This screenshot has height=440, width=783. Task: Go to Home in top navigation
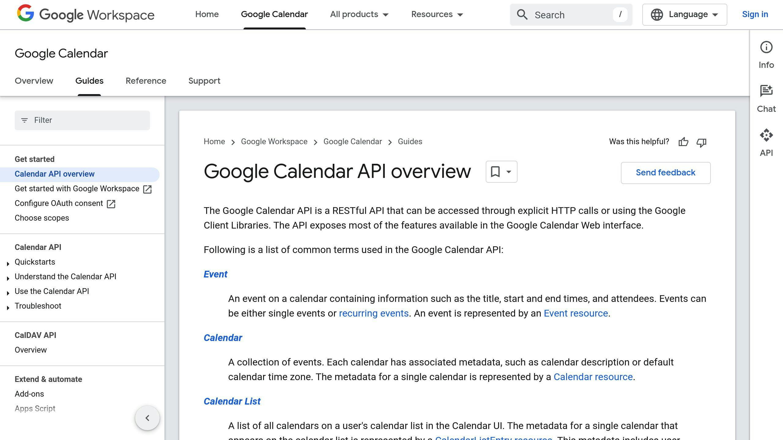[207, 14]
